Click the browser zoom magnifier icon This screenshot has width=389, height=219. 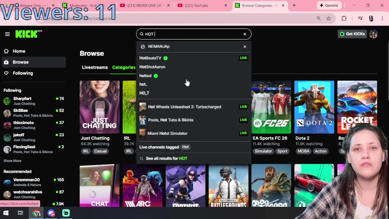click(x=318, y=19)
